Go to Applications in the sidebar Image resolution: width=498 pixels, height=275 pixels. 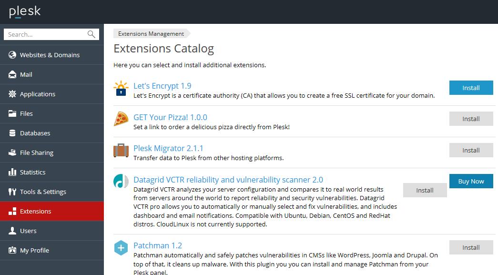(x=38, y=94)
